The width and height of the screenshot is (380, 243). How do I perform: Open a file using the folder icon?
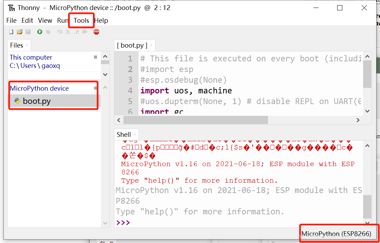tap(20, 32)
